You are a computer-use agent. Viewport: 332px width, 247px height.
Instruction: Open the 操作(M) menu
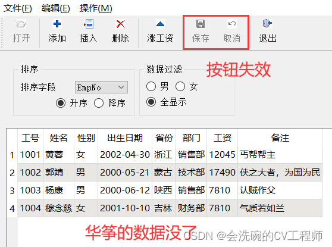click(x=96, y=8)
